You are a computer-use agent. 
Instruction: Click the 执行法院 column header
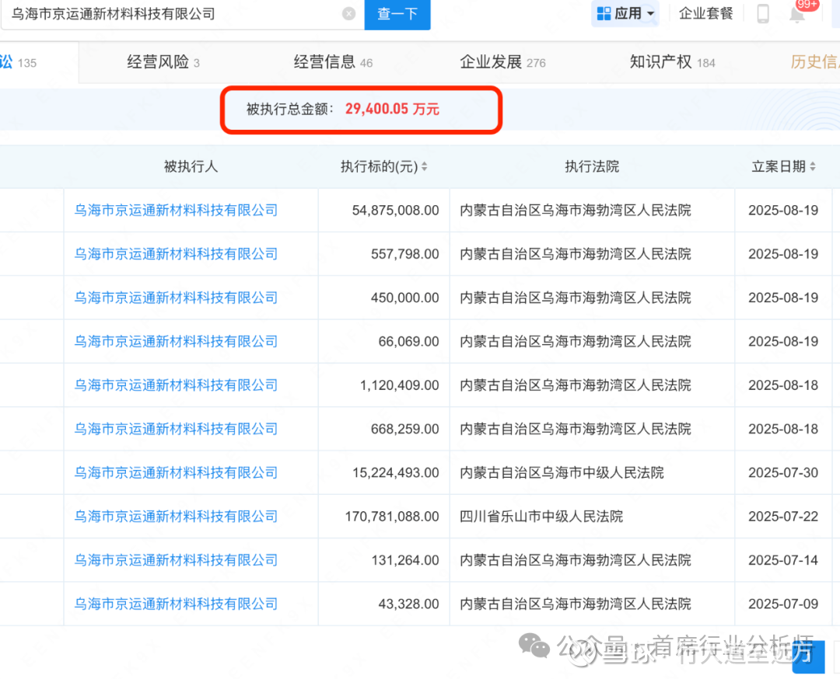pos(592,167)
